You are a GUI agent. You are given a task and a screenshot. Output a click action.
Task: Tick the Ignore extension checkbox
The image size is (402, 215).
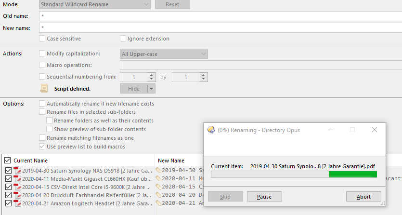[123, 39]
